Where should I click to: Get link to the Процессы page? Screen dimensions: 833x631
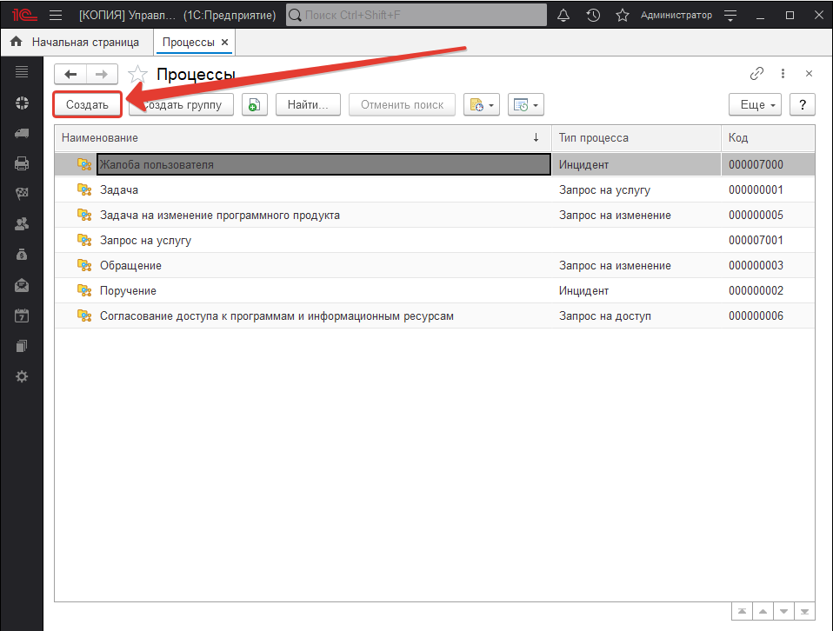coord(756,74)
